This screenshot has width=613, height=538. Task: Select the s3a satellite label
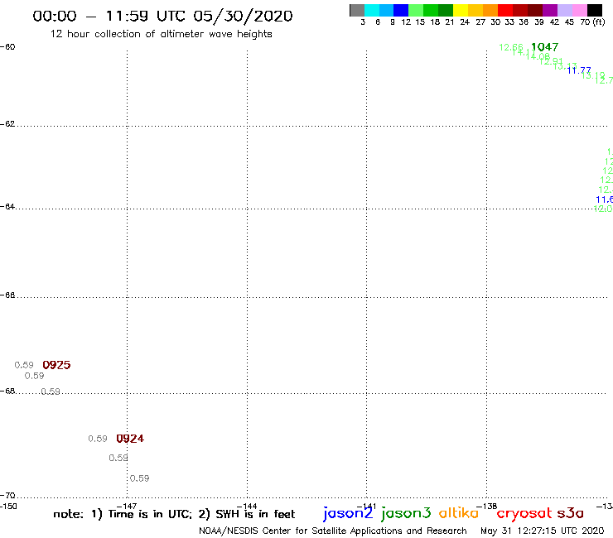[571, 513]
